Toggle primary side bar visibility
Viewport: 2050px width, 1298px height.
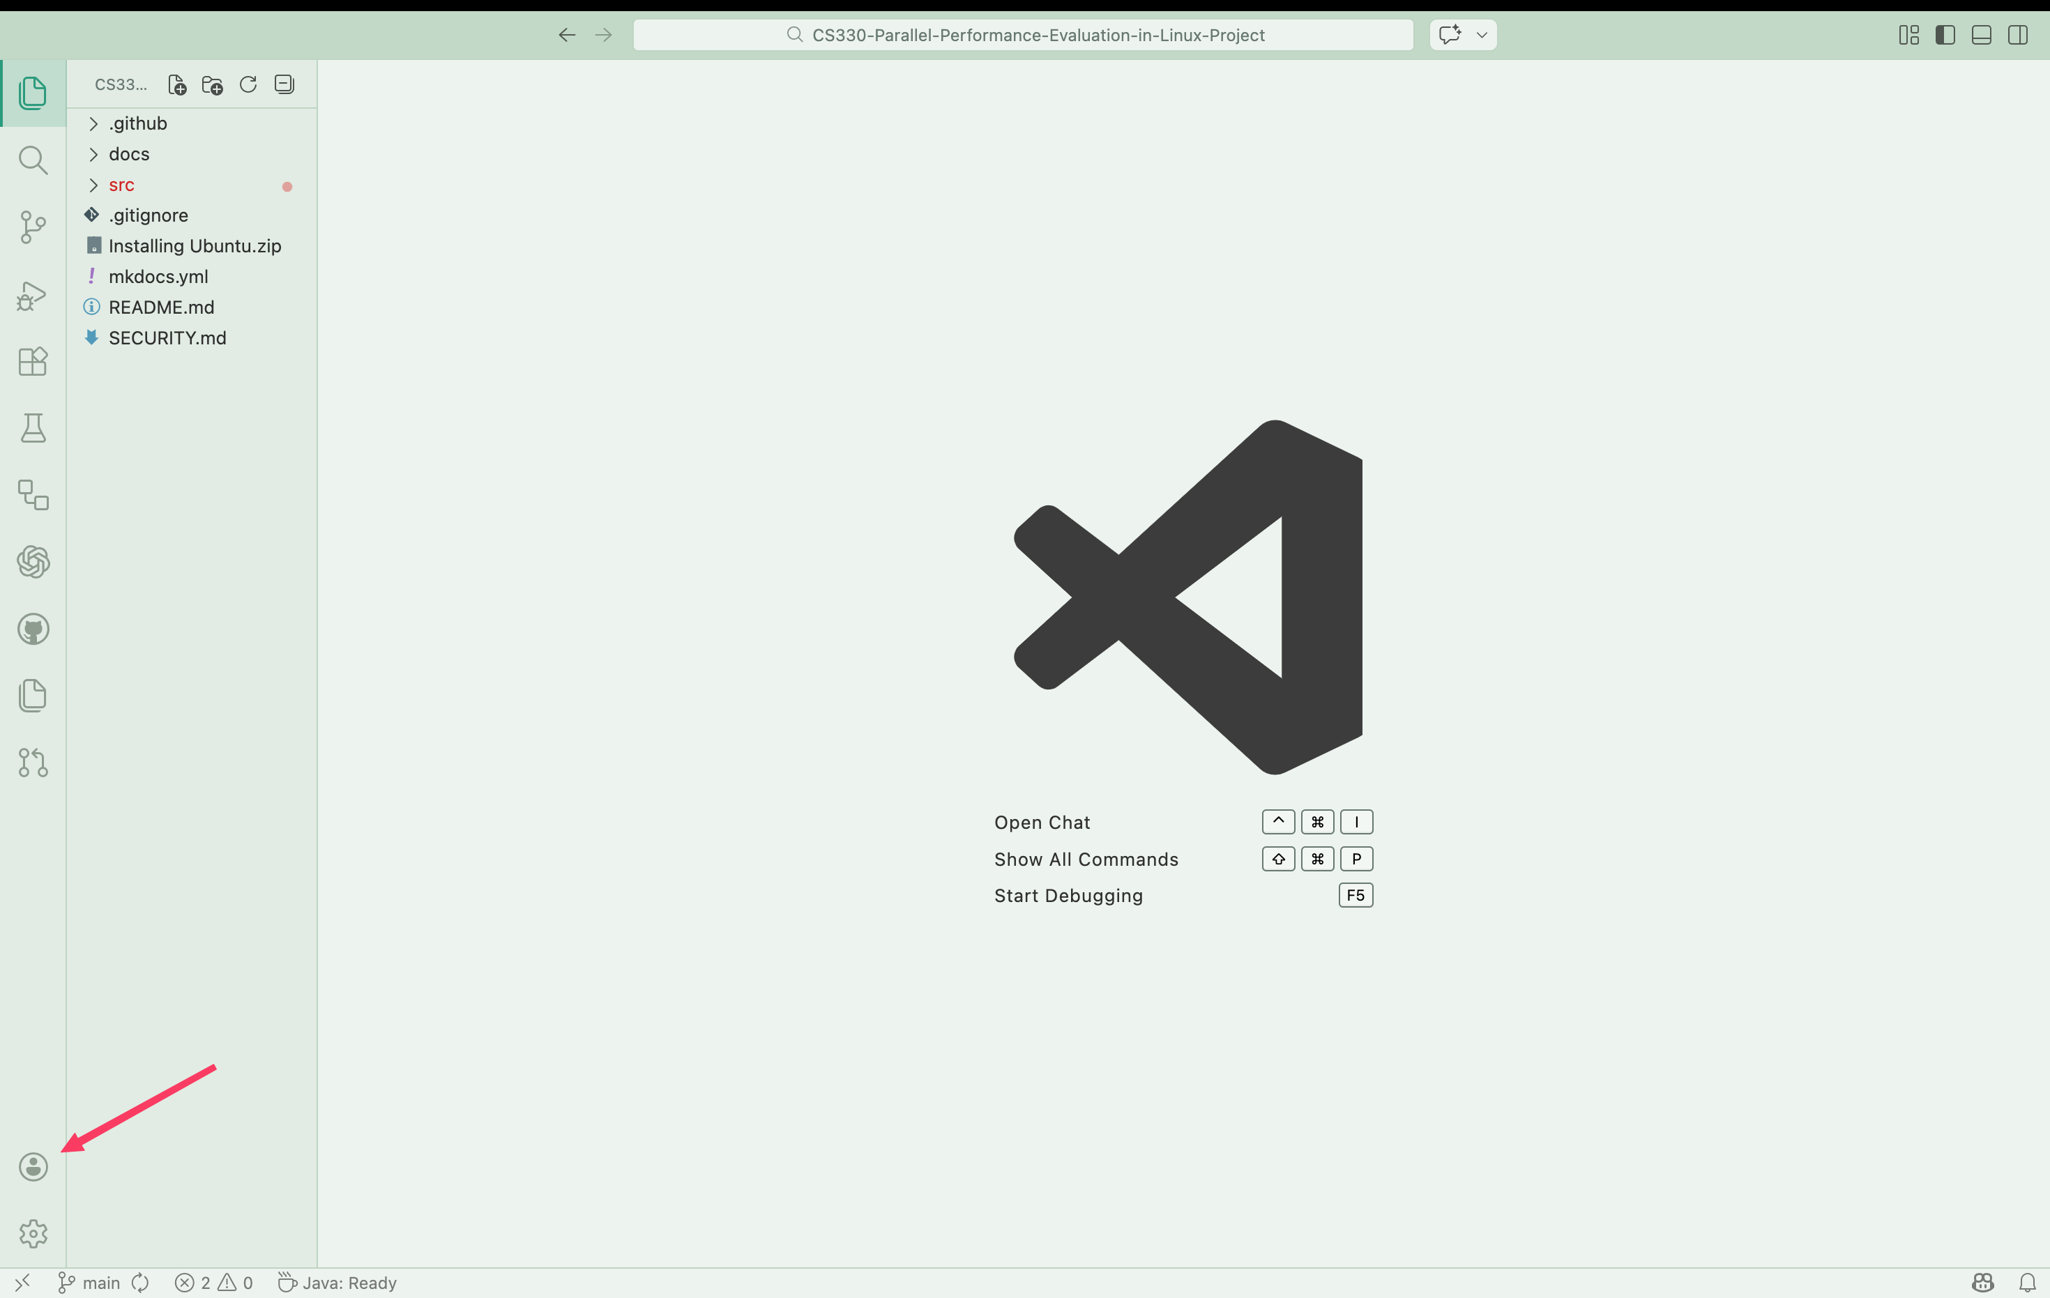click(1945, 35)
